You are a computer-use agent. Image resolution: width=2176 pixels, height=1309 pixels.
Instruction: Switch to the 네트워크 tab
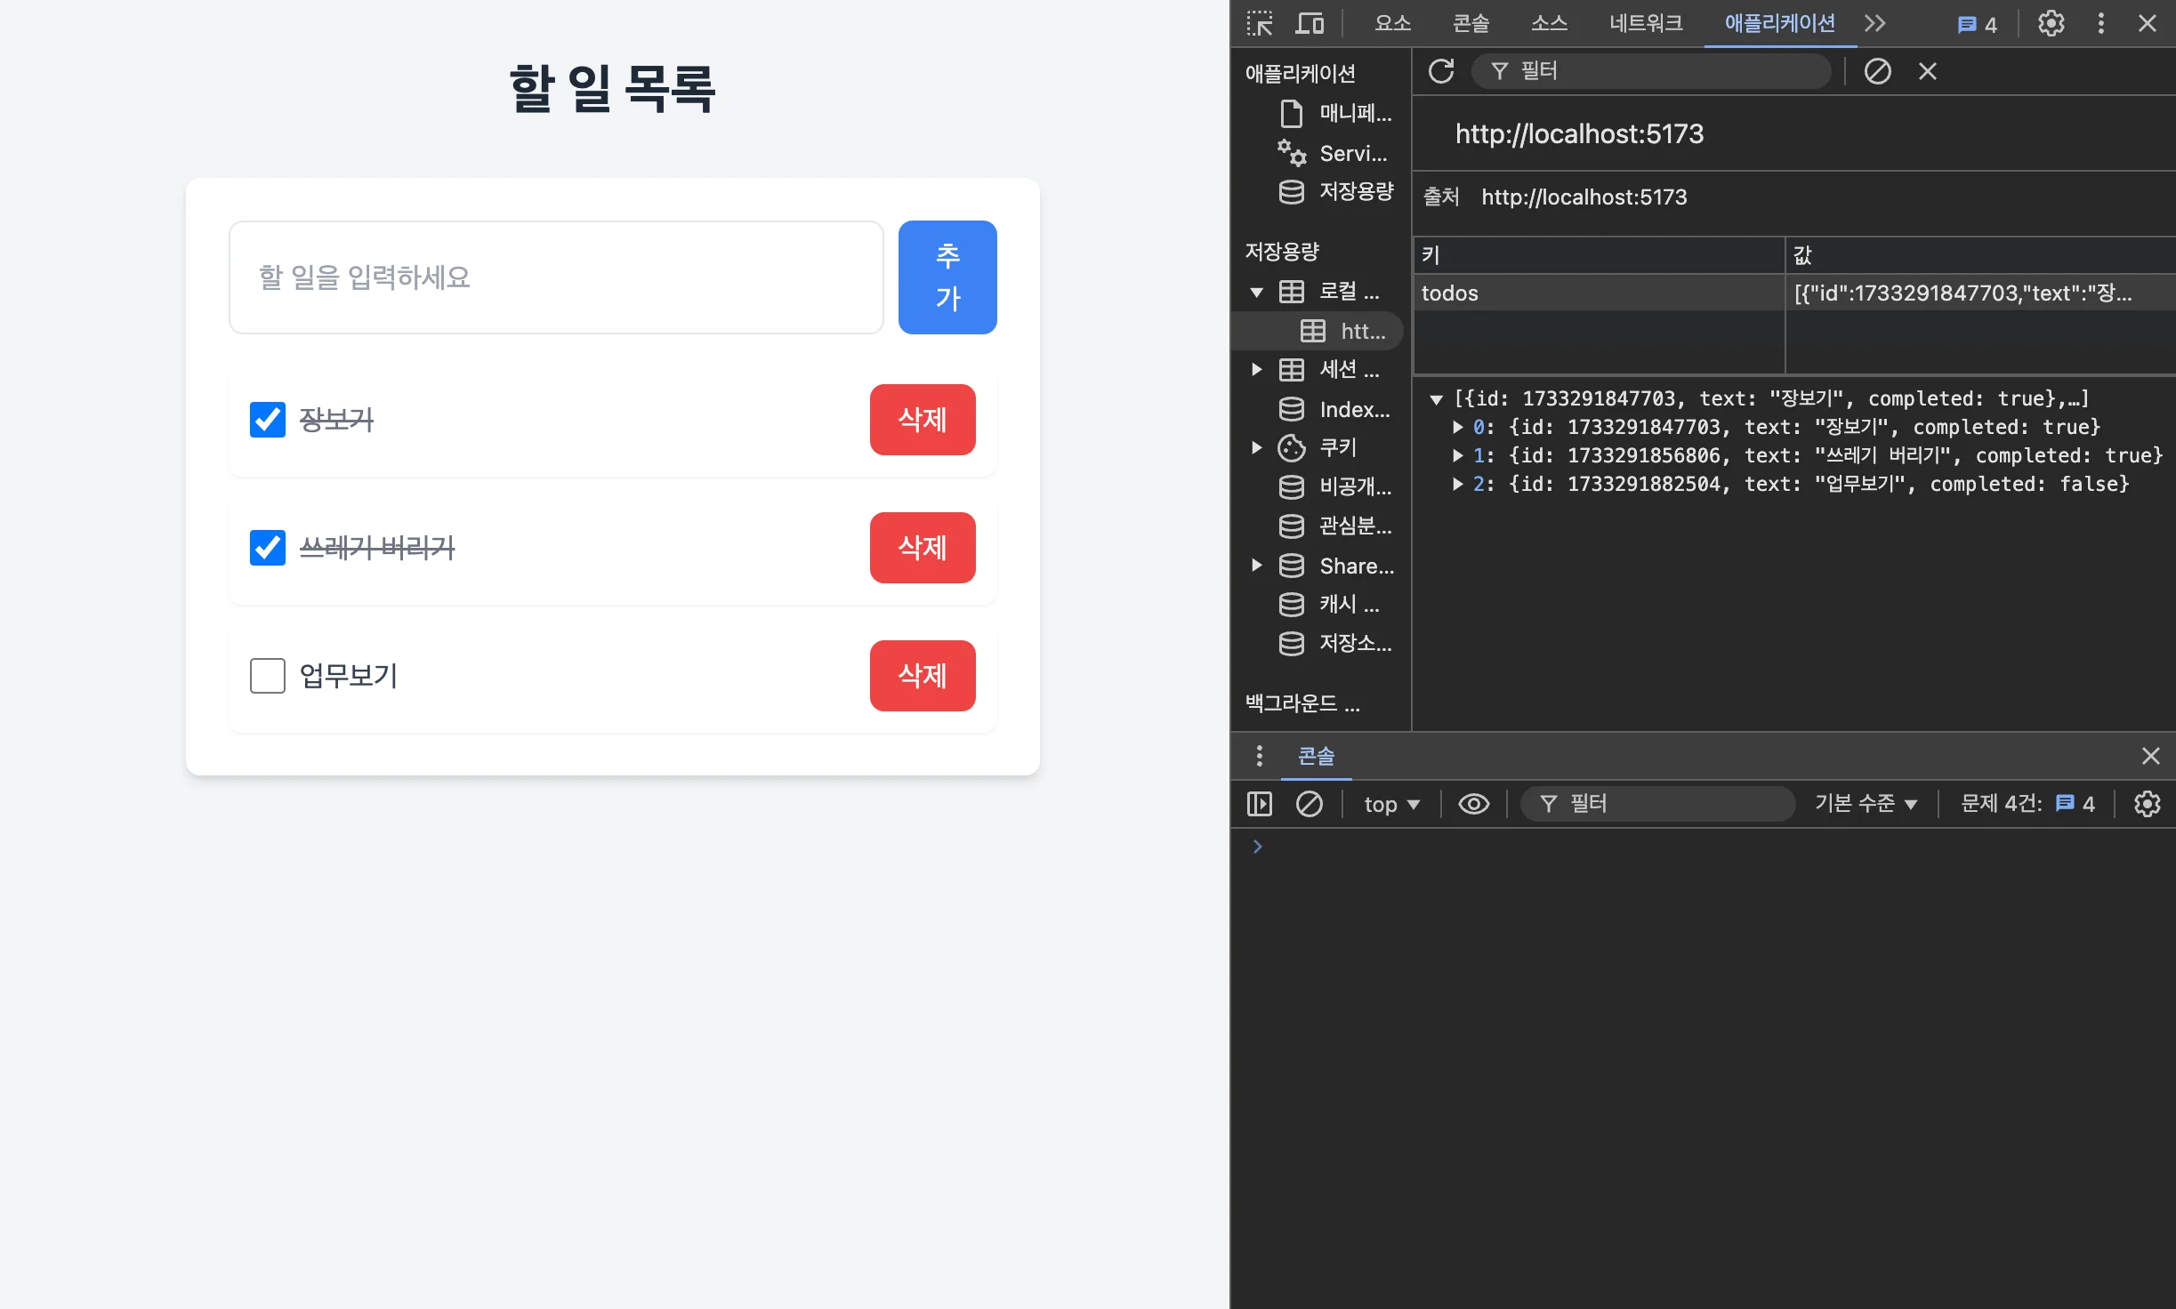pyautogui.click(x=1645, y=23)
